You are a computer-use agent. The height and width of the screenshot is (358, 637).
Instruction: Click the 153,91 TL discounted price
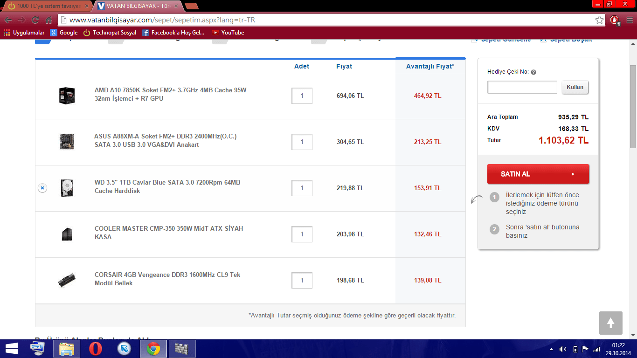pos(428,188)
